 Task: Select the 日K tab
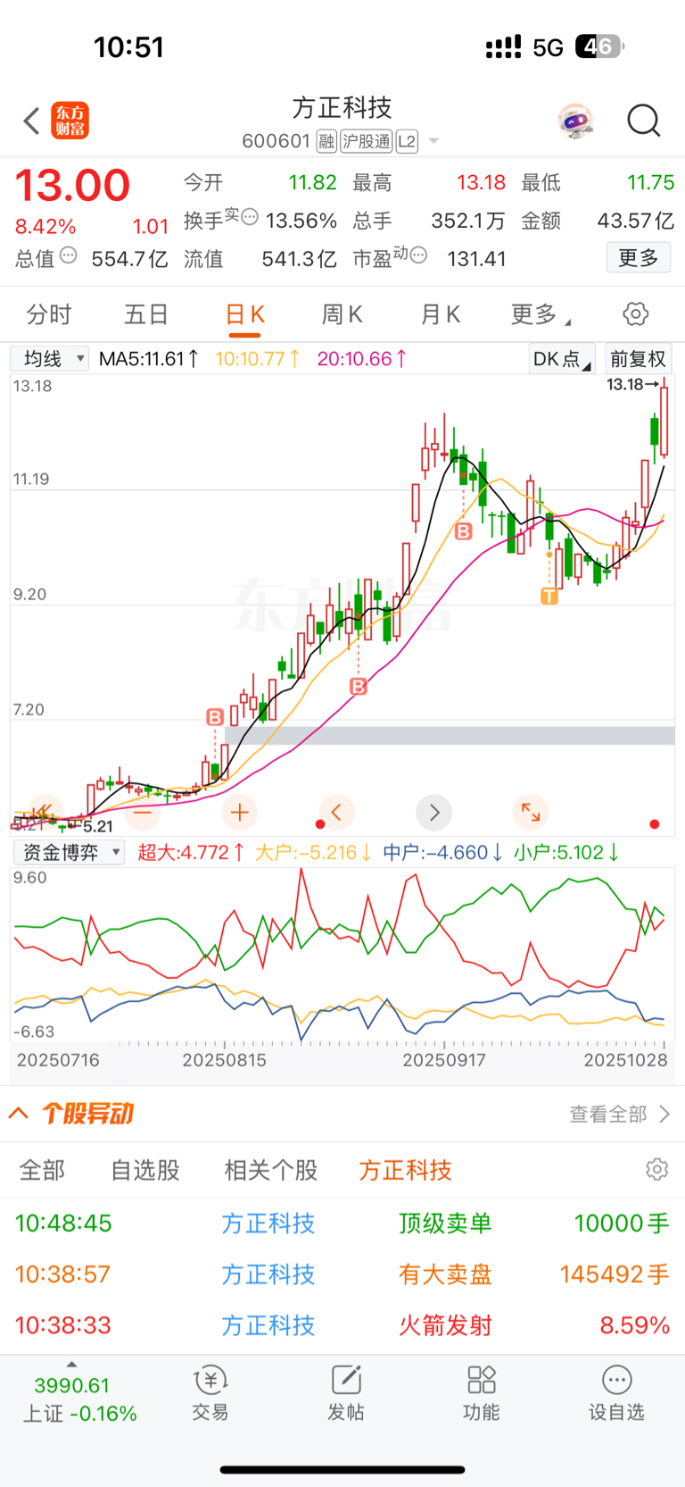coord(244,315)
